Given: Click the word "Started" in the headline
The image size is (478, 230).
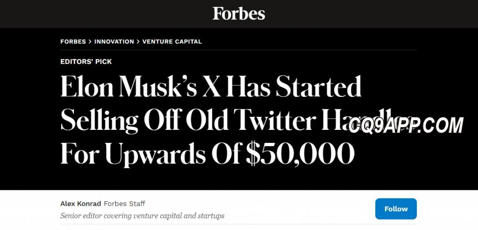Looking at the screenshot, I should tap(318, 86).
